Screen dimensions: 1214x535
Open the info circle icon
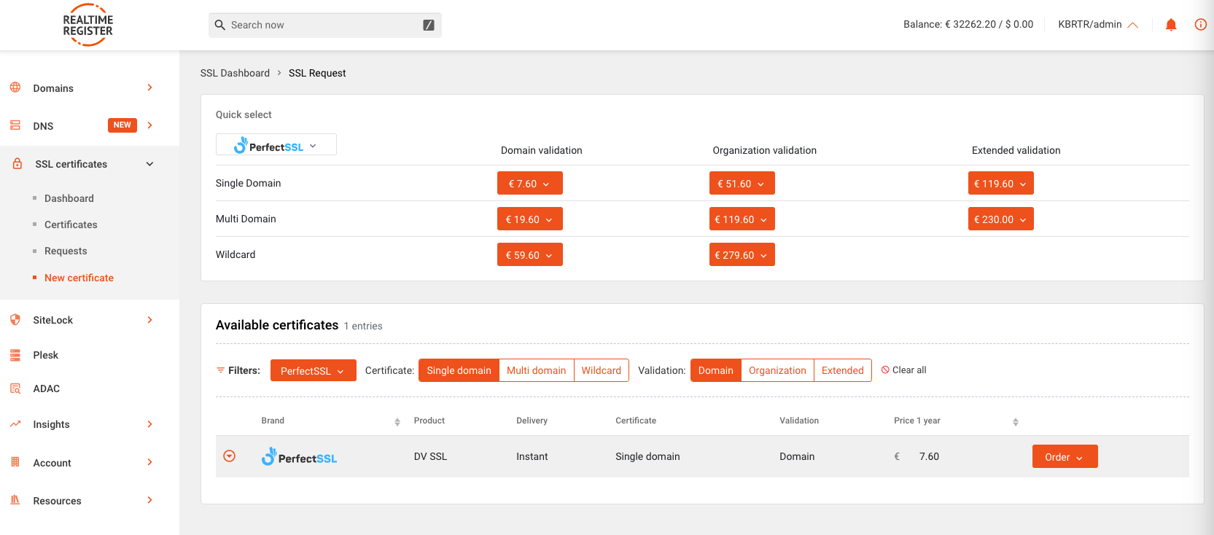click(x=1200, y=25)
